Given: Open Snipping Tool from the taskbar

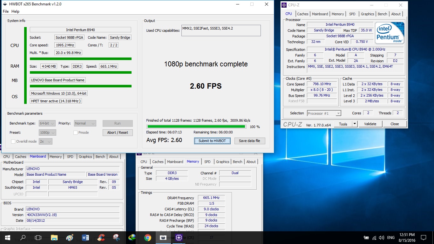Looking at the screenshot, I should coord(117,237).
